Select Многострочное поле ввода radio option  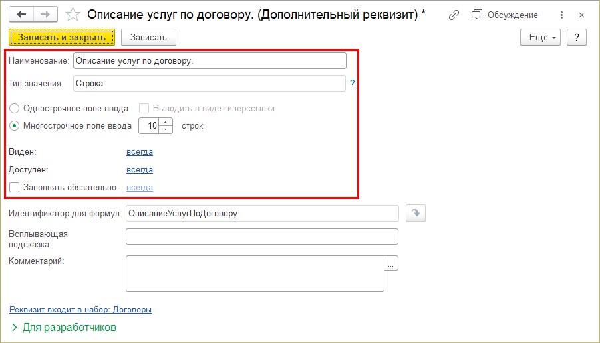pyautogui.click(x=14, y=125)
